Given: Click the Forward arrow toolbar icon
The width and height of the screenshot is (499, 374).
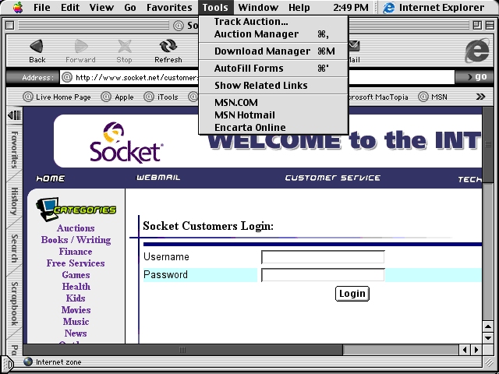Looking at the screenshot, I should click(81, 46).
